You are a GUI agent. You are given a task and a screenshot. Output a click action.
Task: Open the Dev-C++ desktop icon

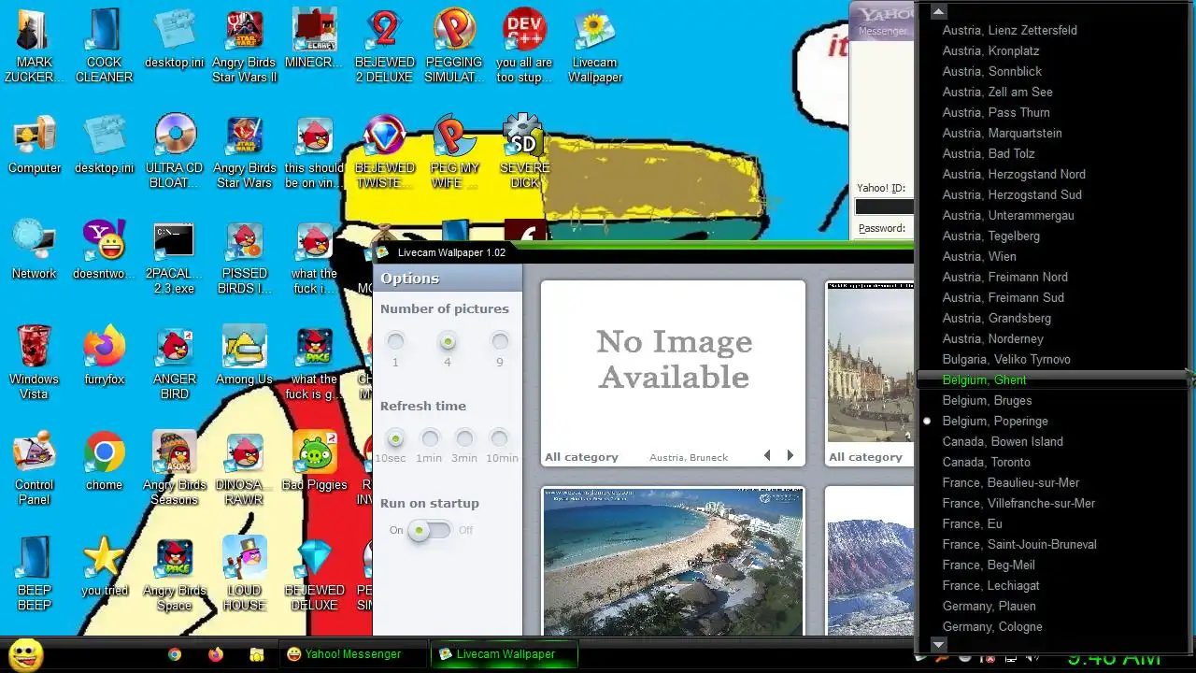pos(524,47)
